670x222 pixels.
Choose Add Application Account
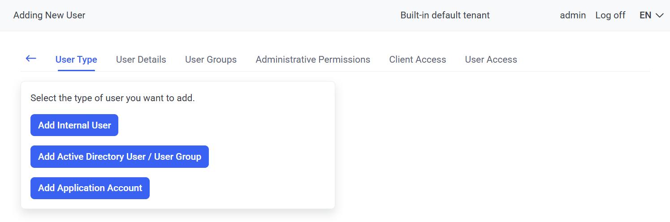click(90, 188)
